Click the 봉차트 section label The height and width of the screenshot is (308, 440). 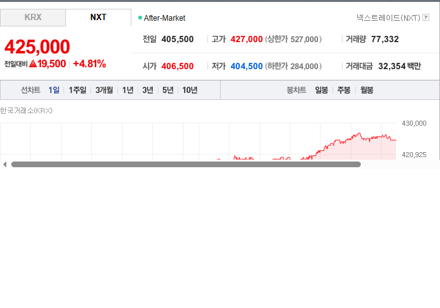(296, 90)
